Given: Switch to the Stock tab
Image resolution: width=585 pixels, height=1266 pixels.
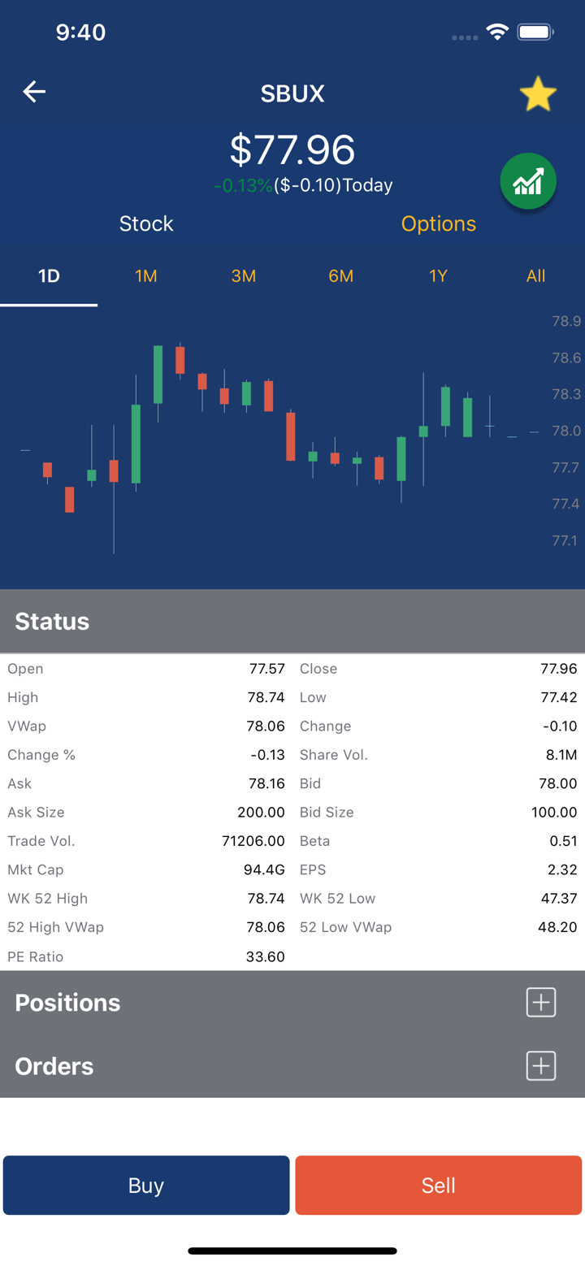Looking at the screenshot, I should point(146,223).
